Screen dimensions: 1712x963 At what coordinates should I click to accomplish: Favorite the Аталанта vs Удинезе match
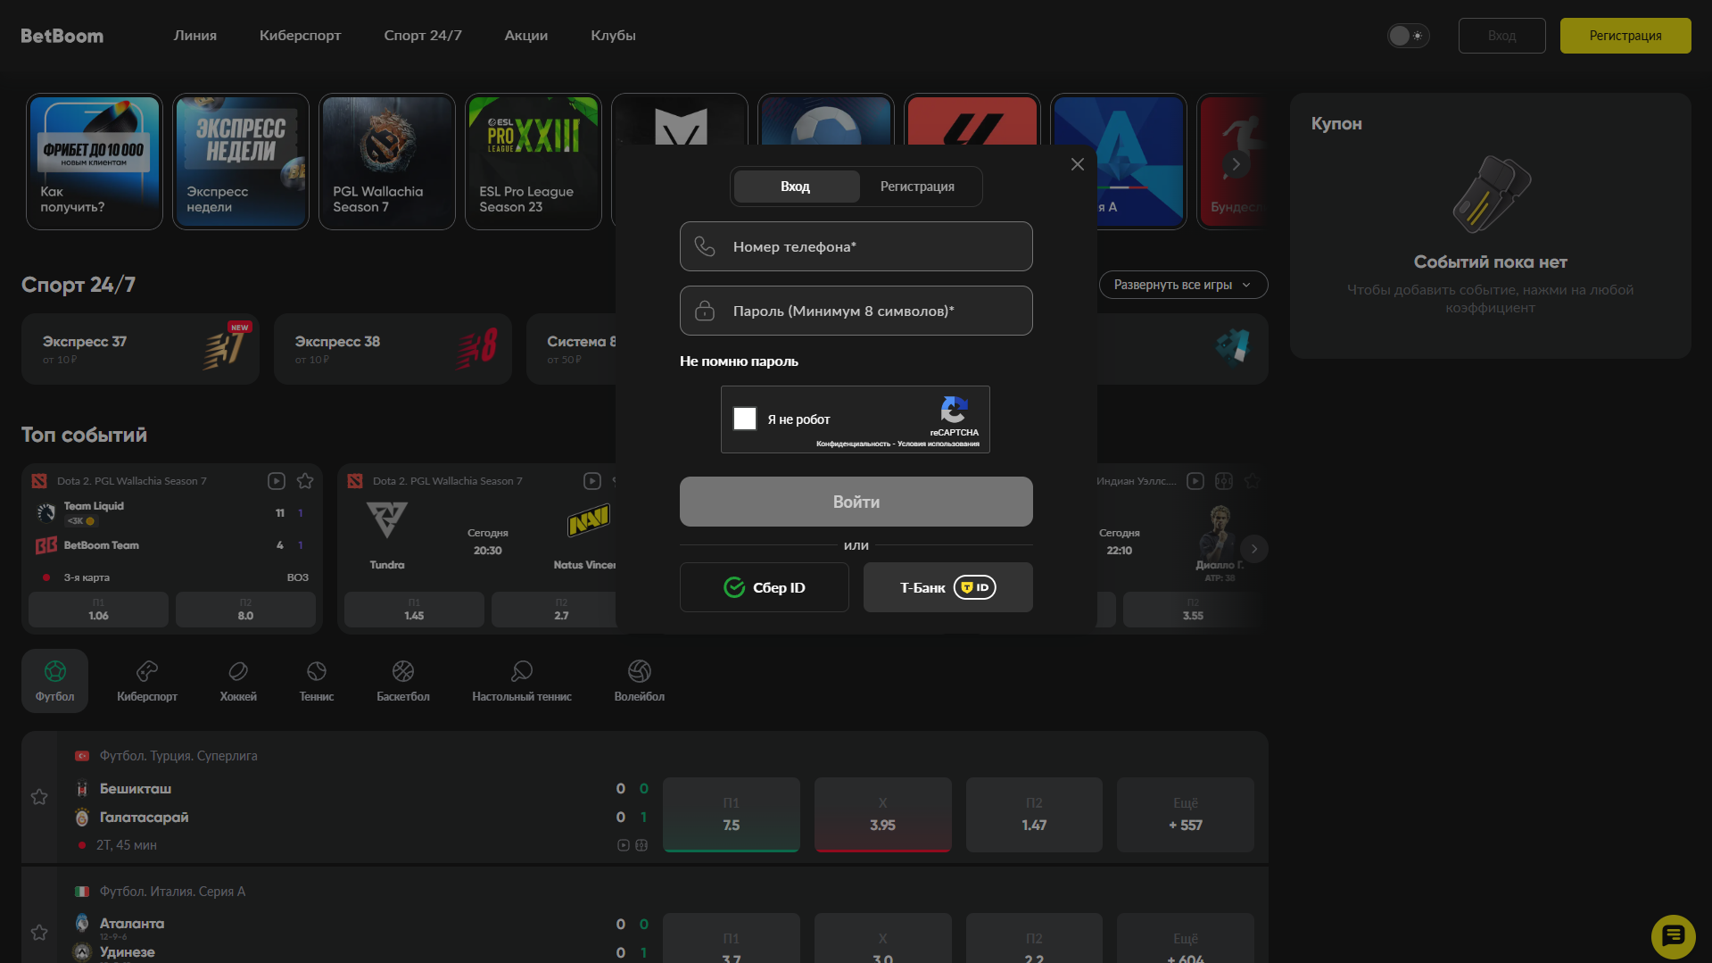click(x=39, y=933)
